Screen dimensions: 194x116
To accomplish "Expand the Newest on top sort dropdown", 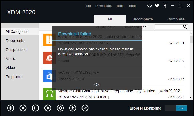I will (136, 27).
